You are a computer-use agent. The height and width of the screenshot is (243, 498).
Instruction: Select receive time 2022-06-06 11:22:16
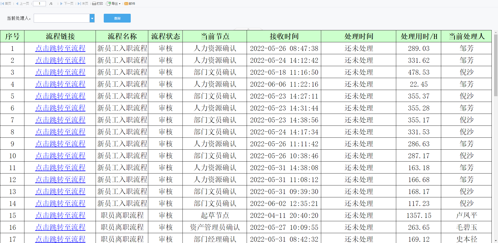(284, 84)
